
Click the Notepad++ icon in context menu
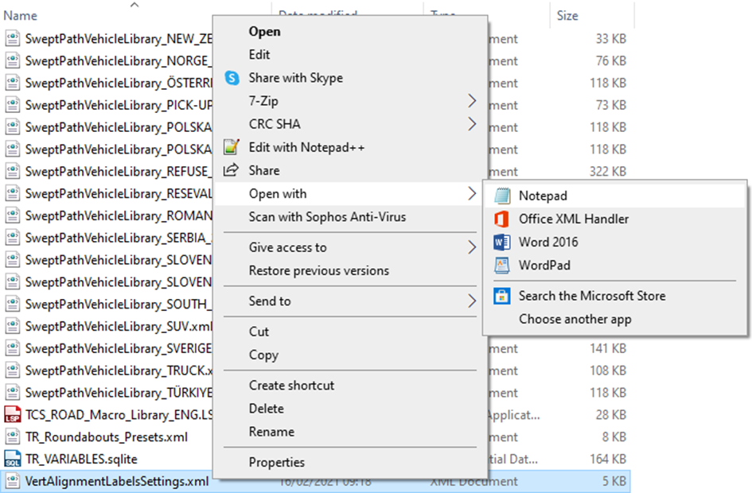(x=232, y=147)
